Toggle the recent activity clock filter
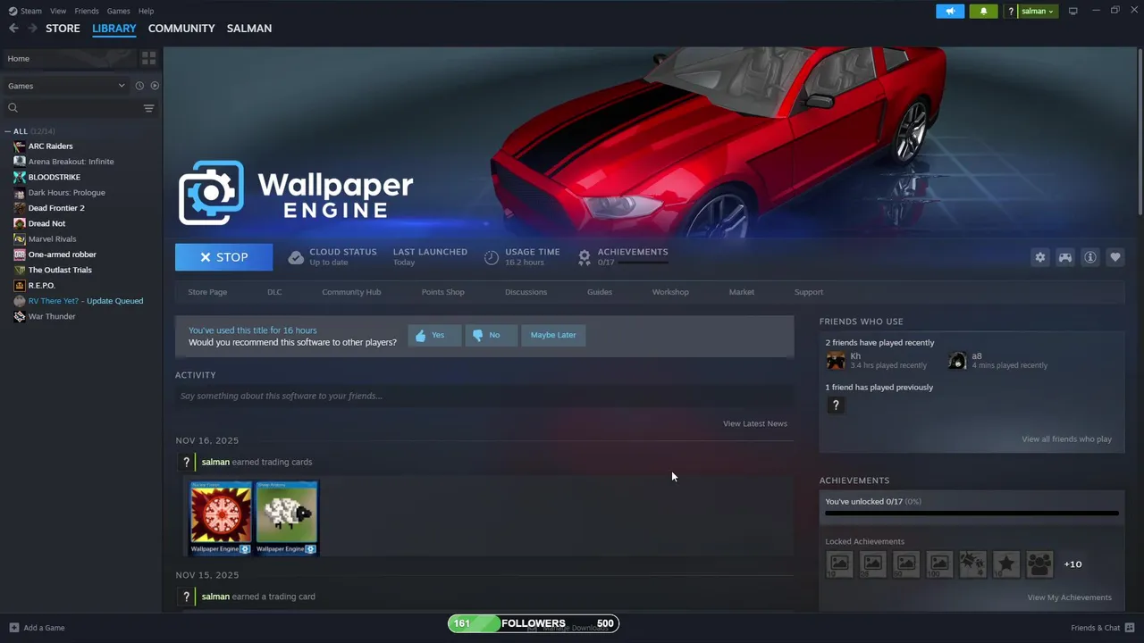 pos(139,86)
